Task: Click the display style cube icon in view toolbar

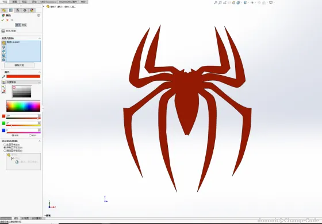Action: (x=245, y=3)
